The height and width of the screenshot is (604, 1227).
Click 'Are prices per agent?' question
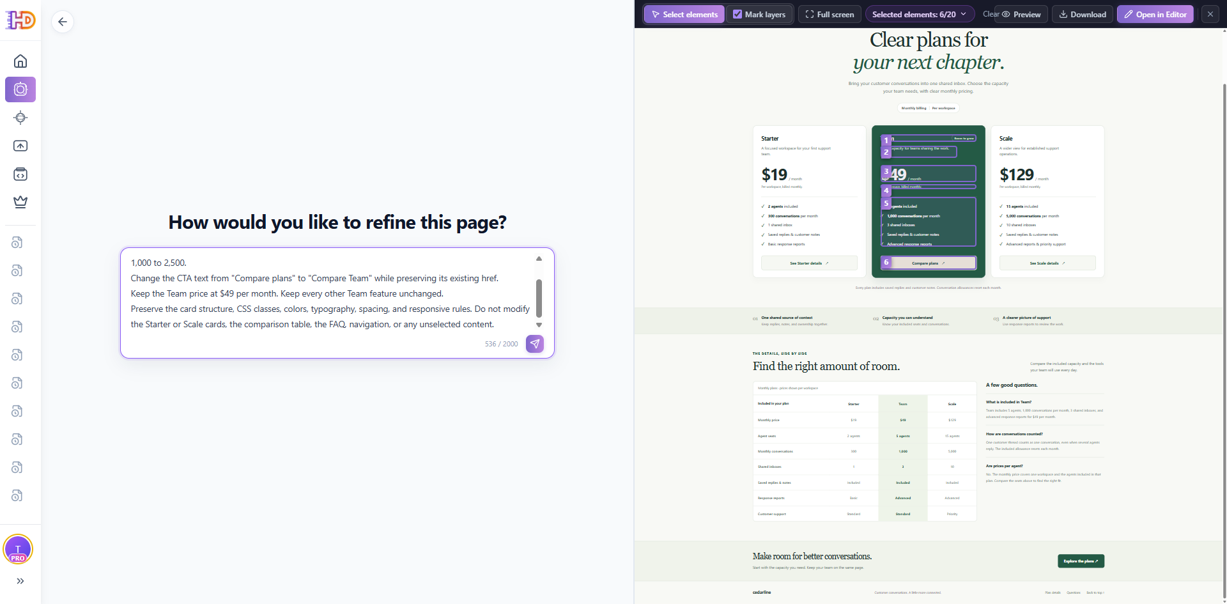pos(1004,466)
